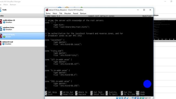Click the line file "/etc/bind/db.0";
176x99 pixels.
pos(65,75)
